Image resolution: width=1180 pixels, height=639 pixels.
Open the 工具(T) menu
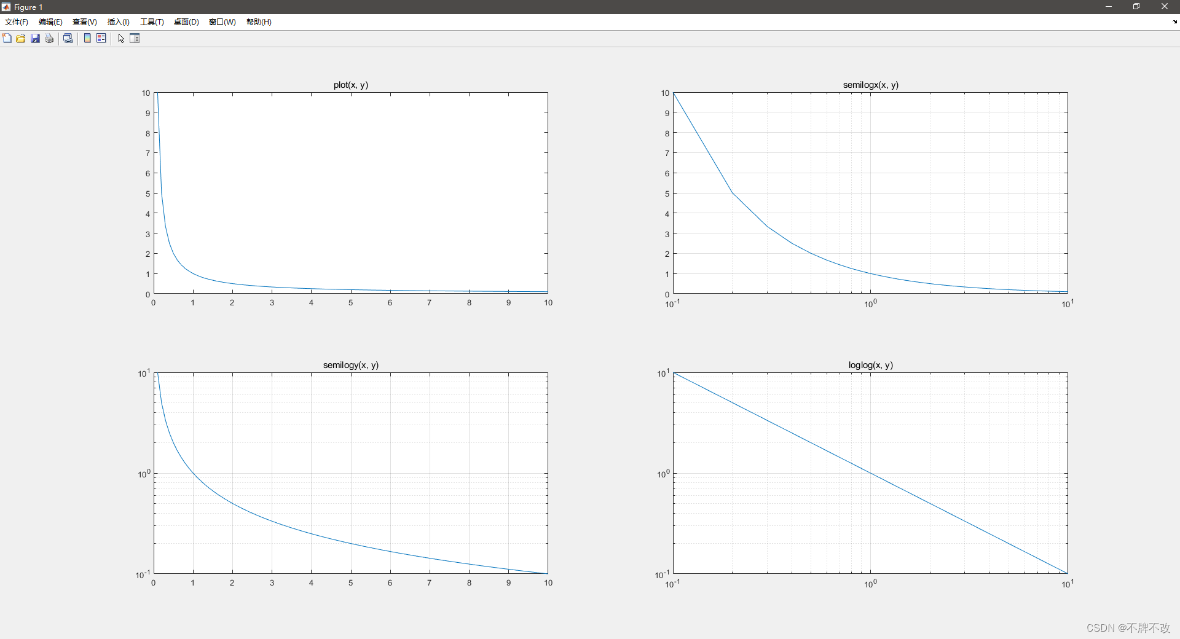[152, 22]
